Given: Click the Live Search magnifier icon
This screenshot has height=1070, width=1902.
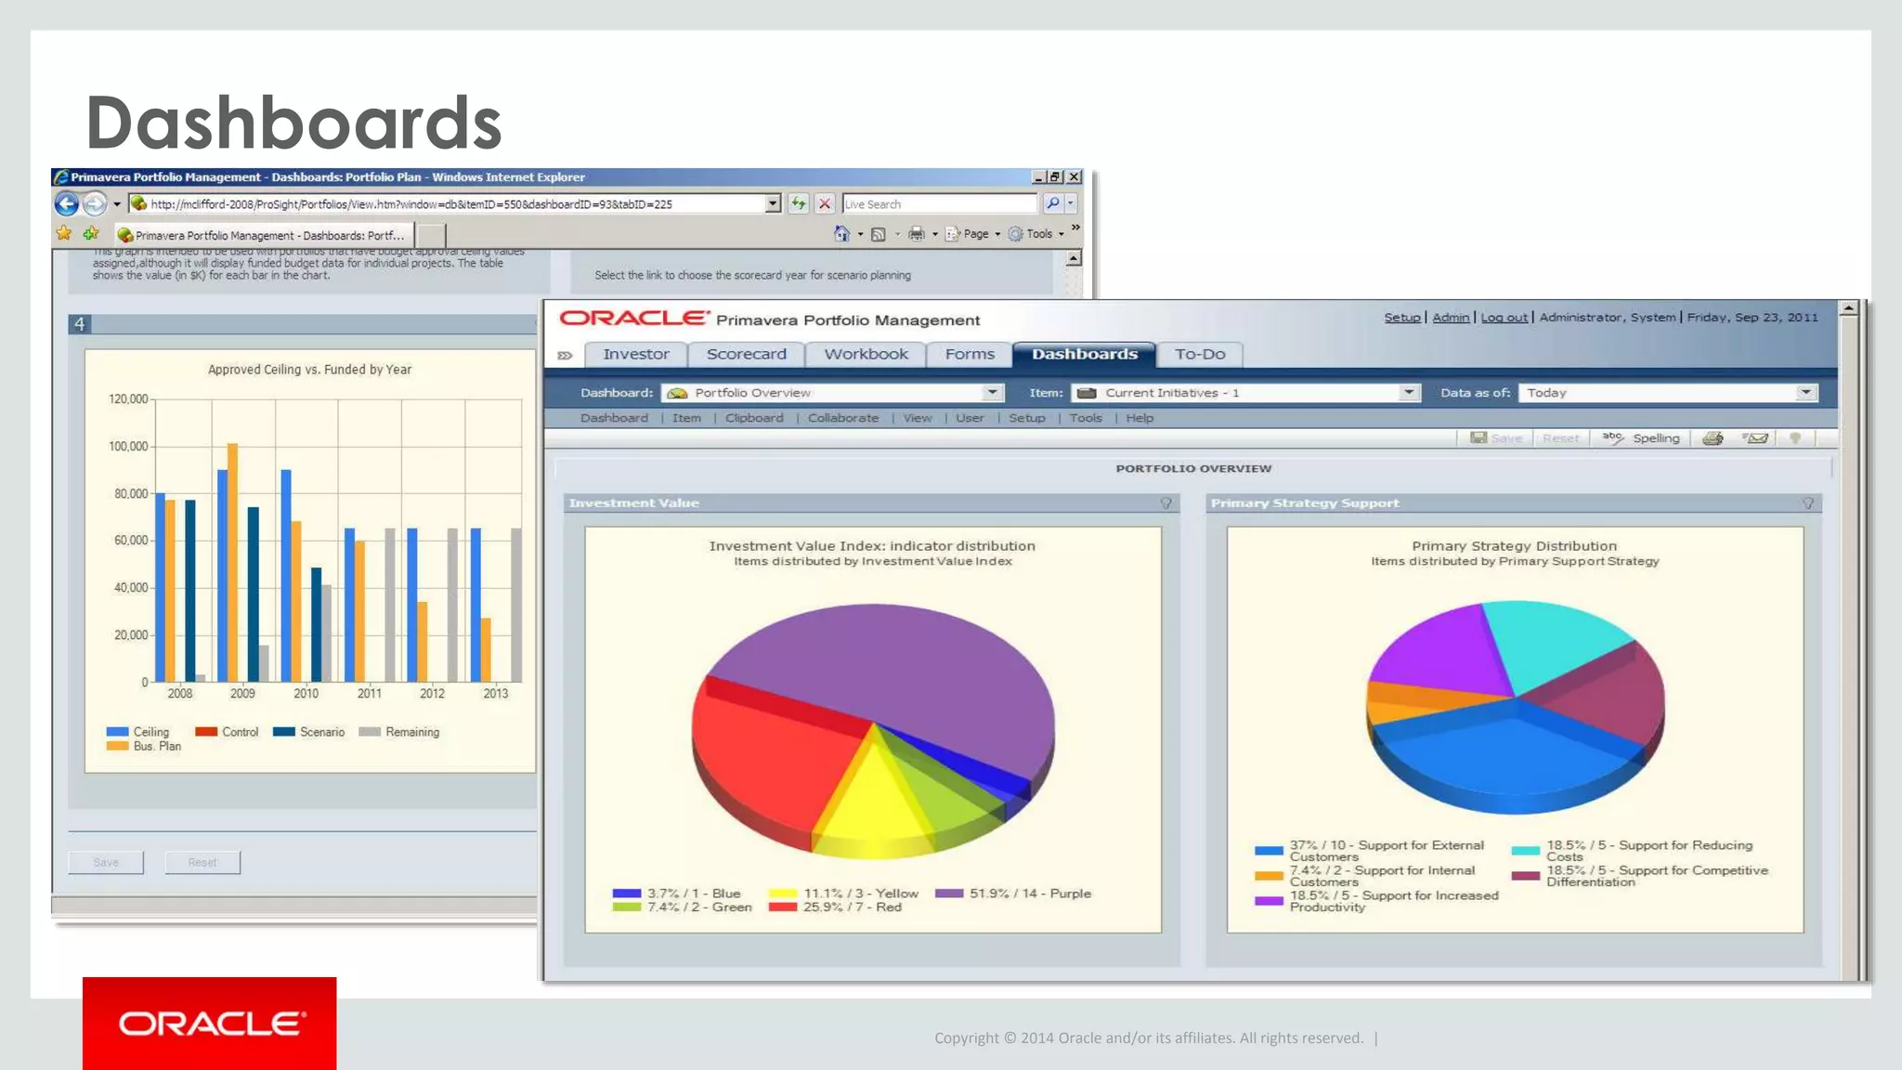Looking at the screenshot, I should click(1052, 203).
